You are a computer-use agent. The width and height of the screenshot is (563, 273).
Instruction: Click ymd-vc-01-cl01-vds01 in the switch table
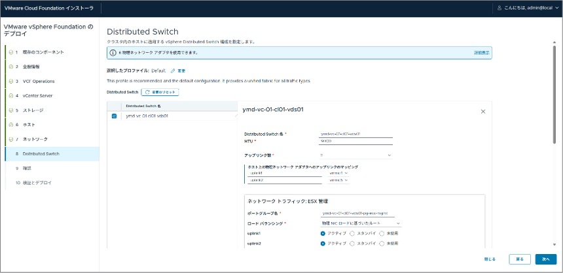[x=147, y=116]
